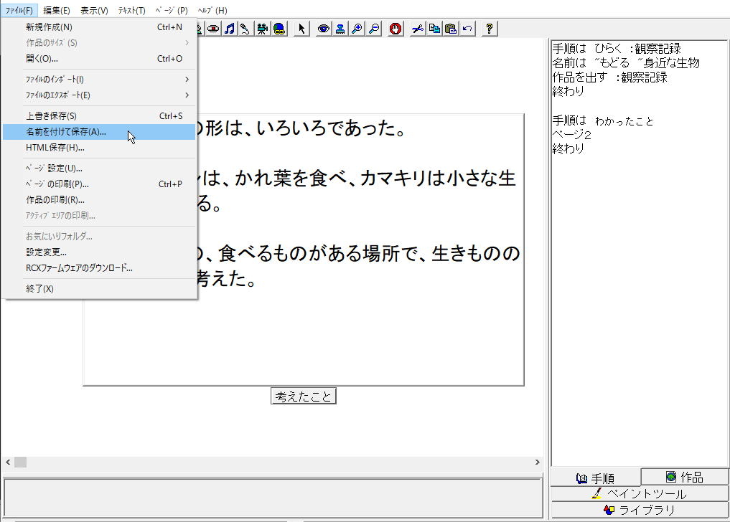Select the arrow pointer tool

[301, 29]
